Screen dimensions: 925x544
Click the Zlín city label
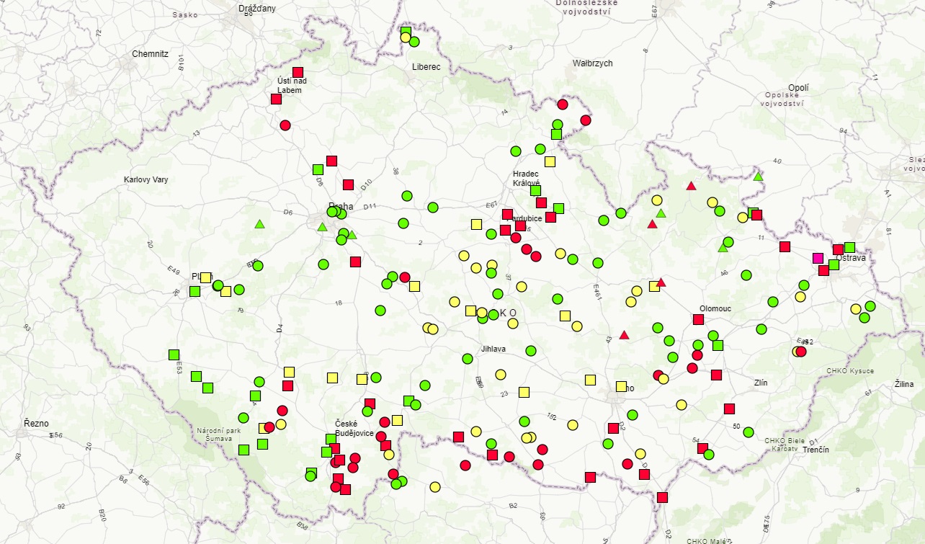(761, 383)
